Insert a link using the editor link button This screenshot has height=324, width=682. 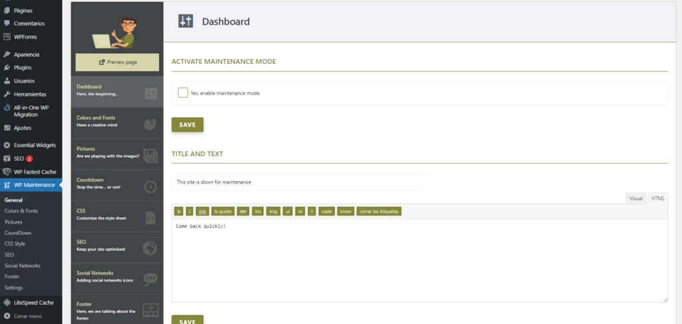click(202, 212)
